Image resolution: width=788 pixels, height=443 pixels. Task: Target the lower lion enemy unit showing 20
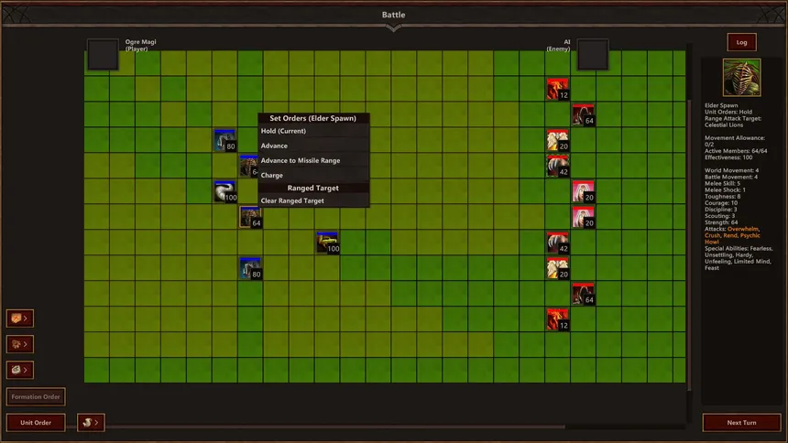tap(558, 268)
